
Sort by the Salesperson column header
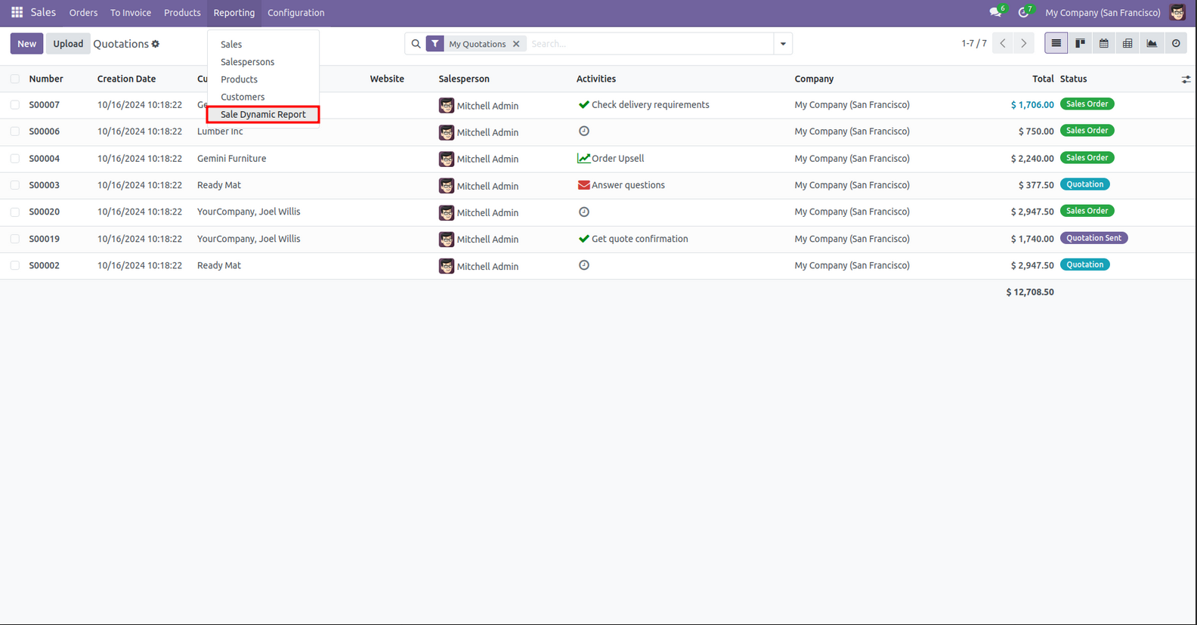[464, 79]
